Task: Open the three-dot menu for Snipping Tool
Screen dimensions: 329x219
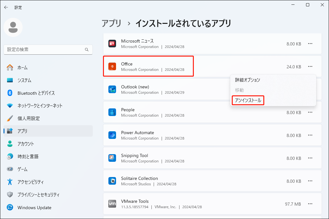Action: [310, 158]
